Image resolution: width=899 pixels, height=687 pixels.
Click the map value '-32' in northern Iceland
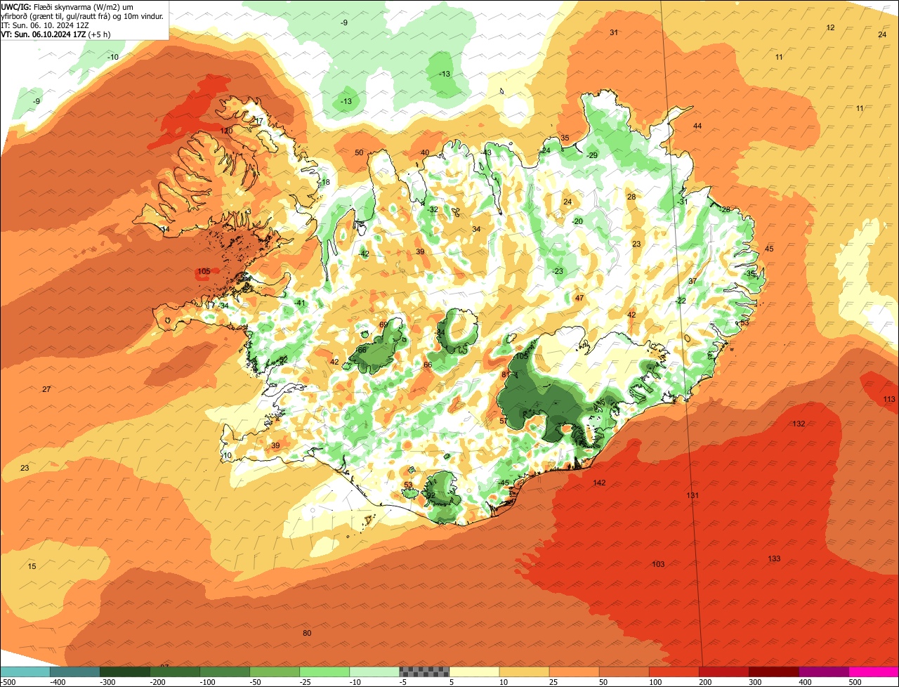(x=433, y=209)
